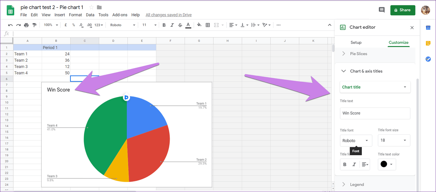Collapse Chart & axis titles section
This screenshot has height=192, width=436.
375,71
